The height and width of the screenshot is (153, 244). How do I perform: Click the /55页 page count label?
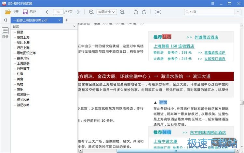coord(68,12)
